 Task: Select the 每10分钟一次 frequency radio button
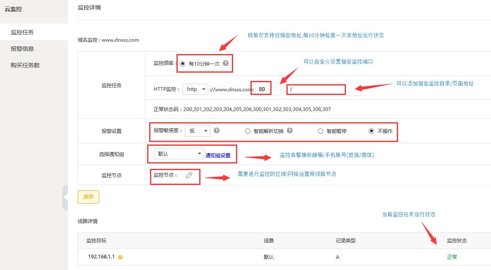pyautogui.click(x=183, y=64)
